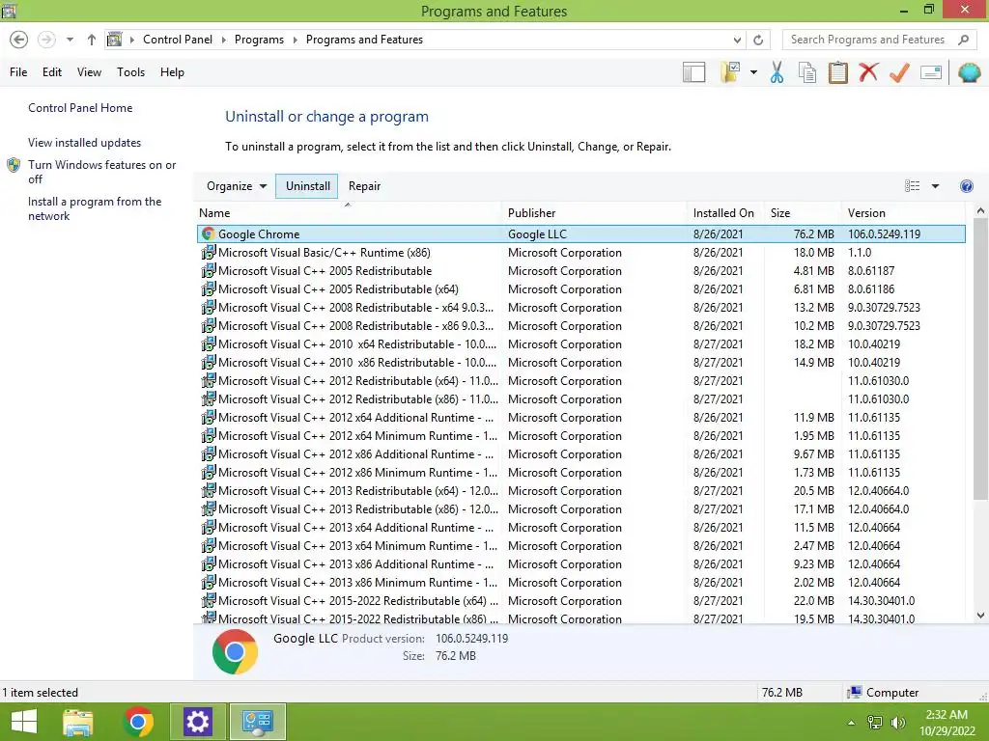The width and height of the screenshot is (989, 741).
Task: Open PC settings gear on taskbar
Action: pyautogui.click(x=197, y=722)
